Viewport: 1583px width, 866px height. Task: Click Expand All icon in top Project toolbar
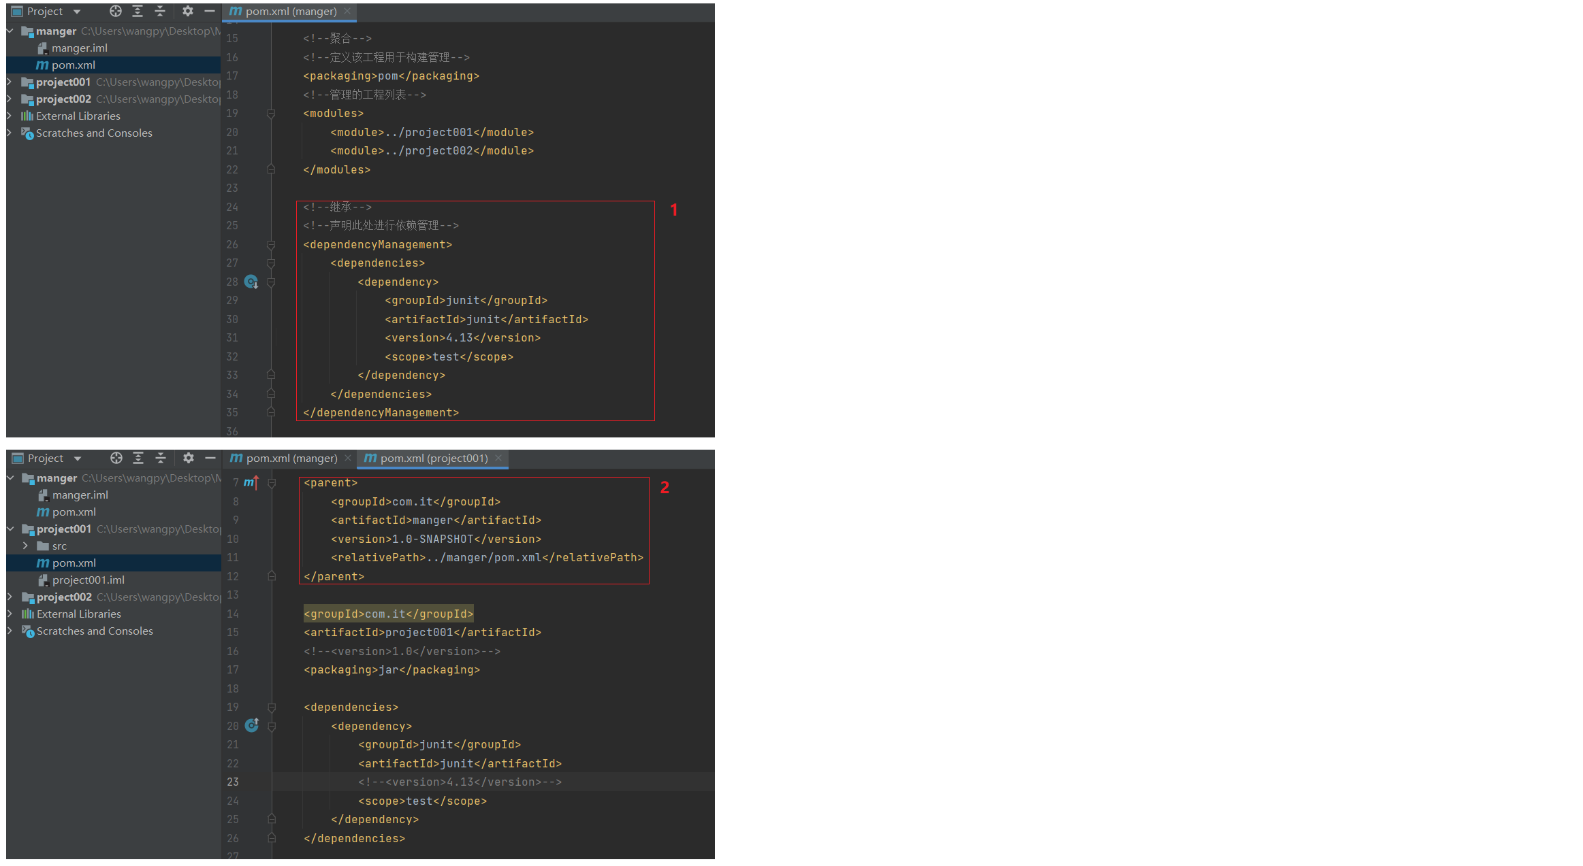coord(138,11)
